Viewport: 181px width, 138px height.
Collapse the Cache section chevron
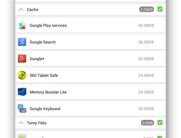click(21, 9)
